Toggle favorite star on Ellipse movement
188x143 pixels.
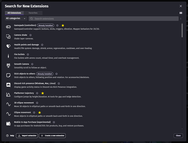click(x=39, y=113)
